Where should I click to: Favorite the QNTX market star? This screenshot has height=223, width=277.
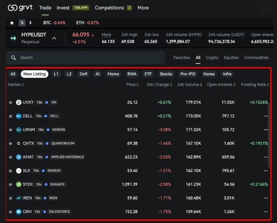[11, 143]
